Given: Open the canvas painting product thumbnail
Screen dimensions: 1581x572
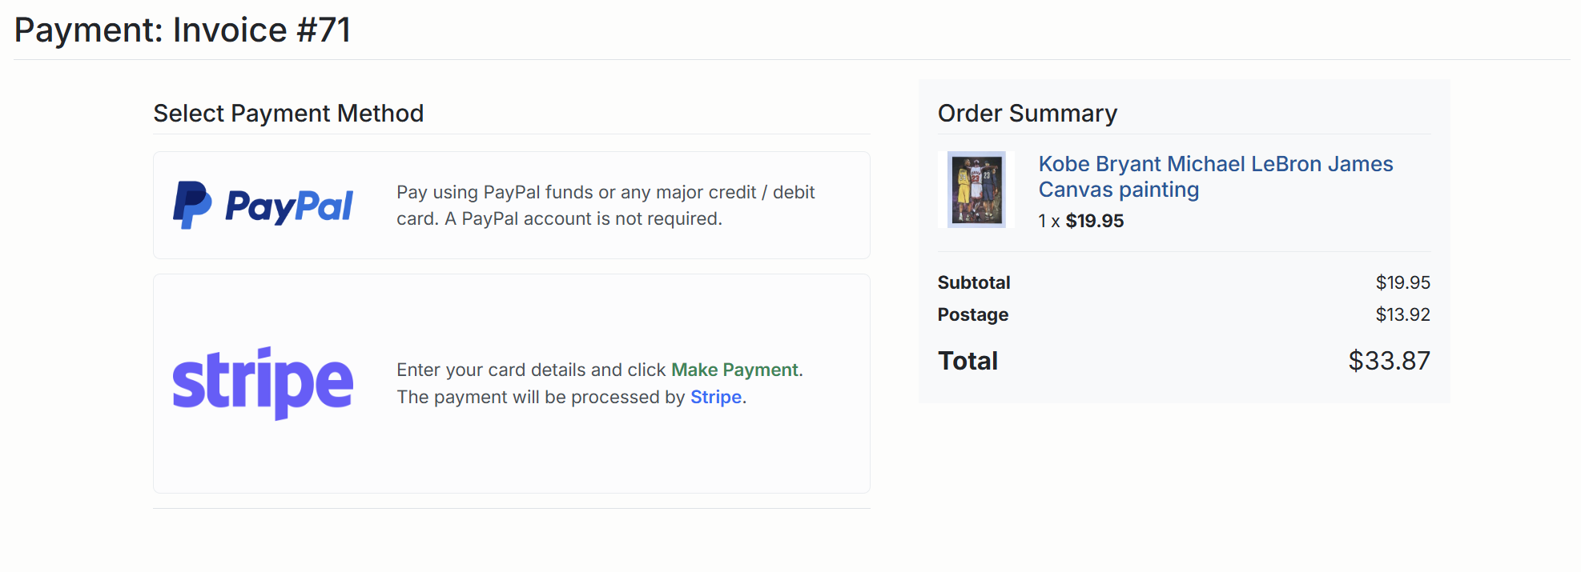Looking at the screenshot, I should 976,190.
